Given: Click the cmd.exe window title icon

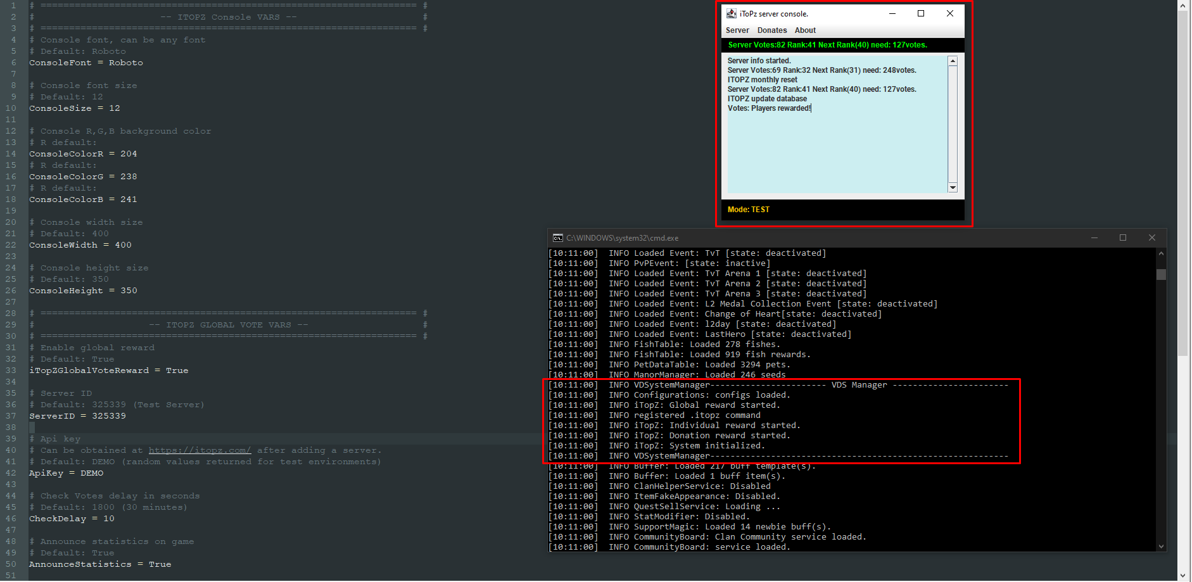Looking at the screenshot, I should (x=557, y=238).
